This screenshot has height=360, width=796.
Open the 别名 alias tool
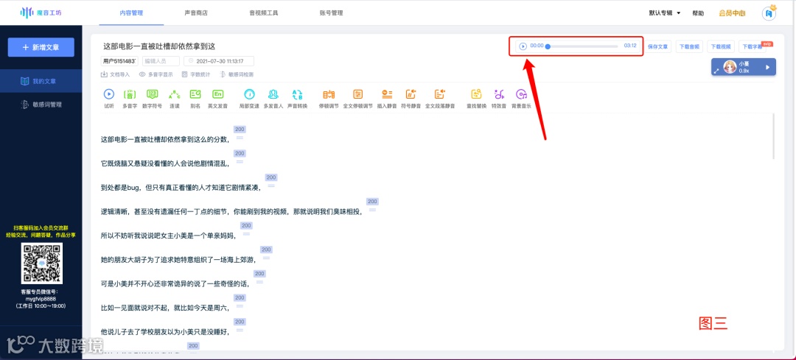pos(195,93)
